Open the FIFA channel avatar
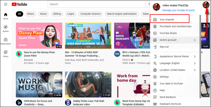The height and width of the screenshot is (107, 211). pyautogui.click(x=117, y=54)
